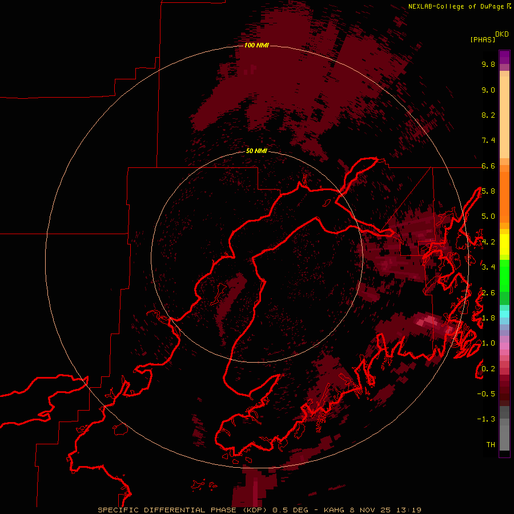The image size is (514, 514).
Task: Click the 0.2 scale value
Action: (x=488, y=369)
